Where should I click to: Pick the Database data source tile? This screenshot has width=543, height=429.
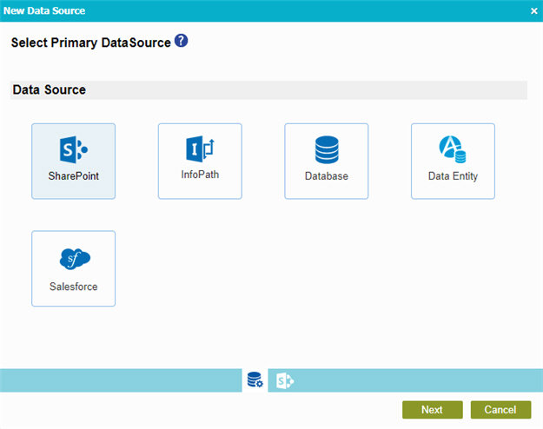pos(326,161)
